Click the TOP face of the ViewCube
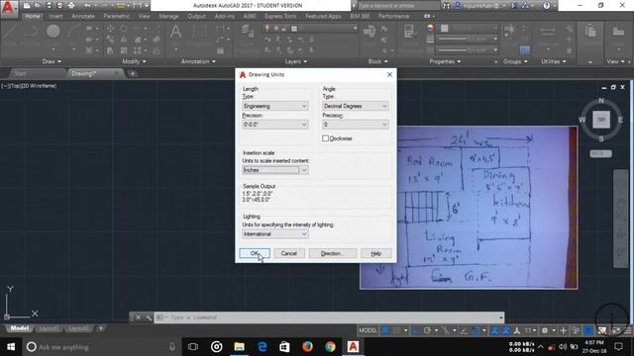This screenshot has width=634, height=356. point(601,120)
